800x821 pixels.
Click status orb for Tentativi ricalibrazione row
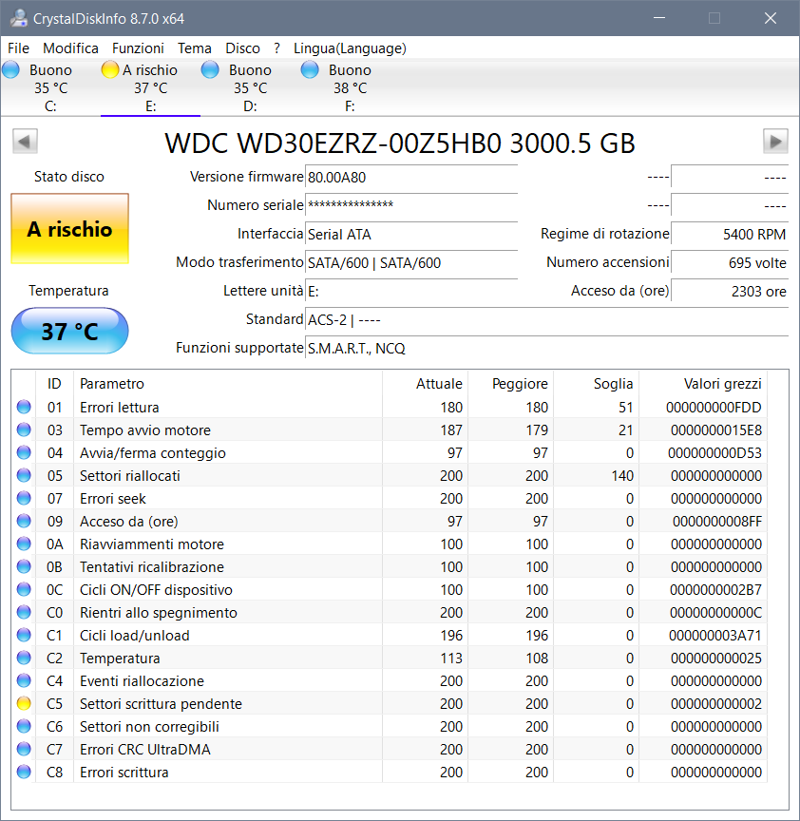24,566
